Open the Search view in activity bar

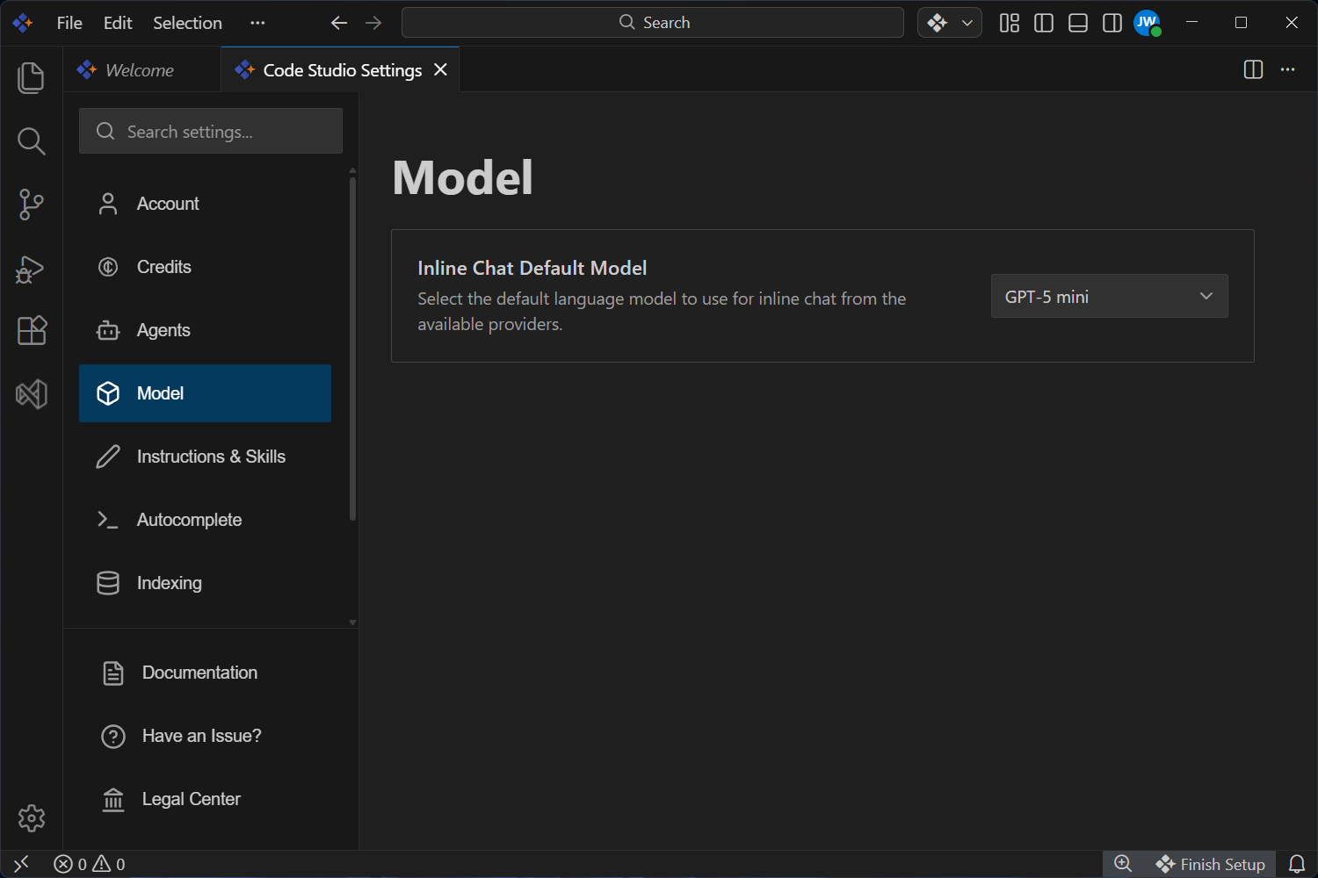(32, 140)
